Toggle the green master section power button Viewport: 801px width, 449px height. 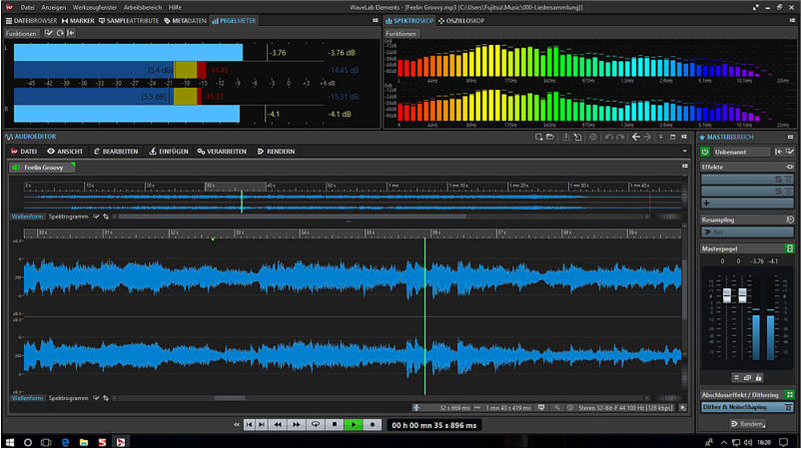point(705,152)
